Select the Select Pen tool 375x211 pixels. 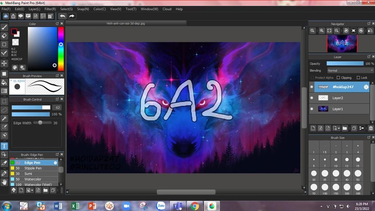(4, 127)
